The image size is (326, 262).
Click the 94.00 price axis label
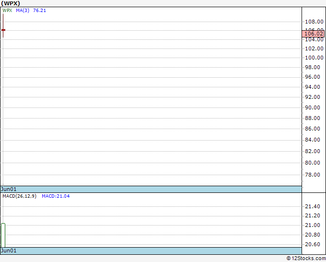312,87
